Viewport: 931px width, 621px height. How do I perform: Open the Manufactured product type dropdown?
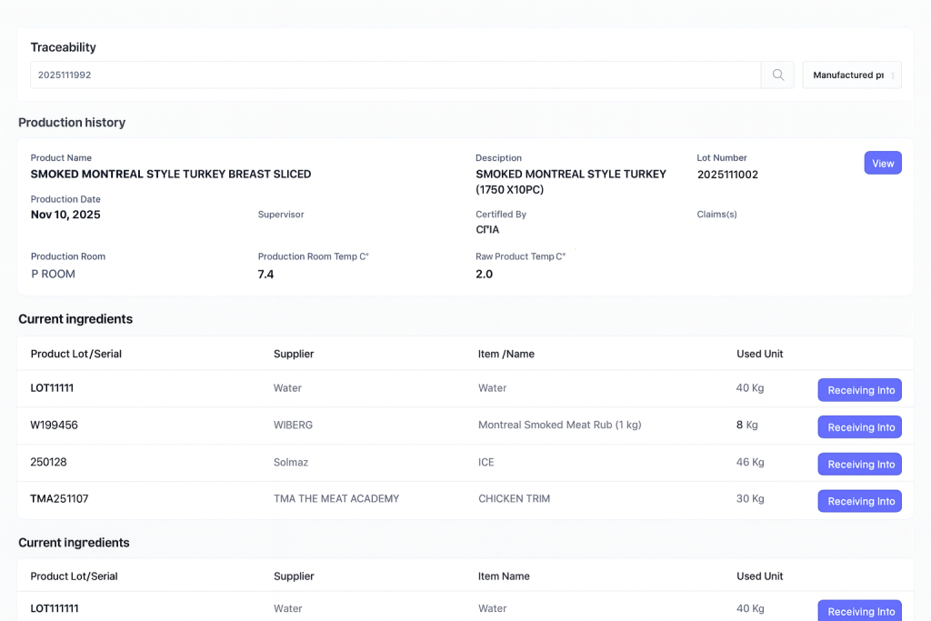pos(850,75)
